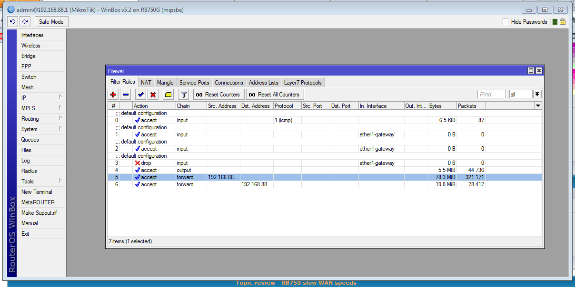This screenshot has width=575, height=287.
Task: Close the Firewall inner window
Action: [539, 71]
